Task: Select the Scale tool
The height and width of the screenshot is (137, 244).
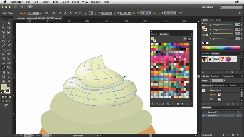Action: (9, 50)
